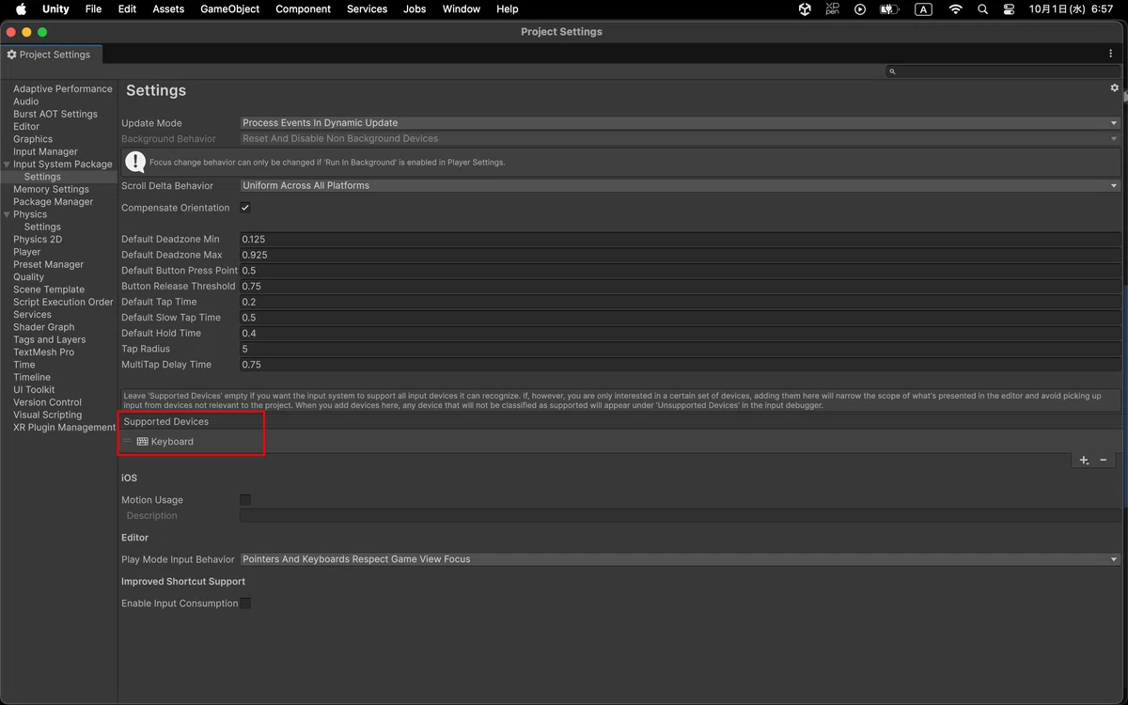
Task: Edit the Default Slow Tap Time field
Action: pos(681,318)
